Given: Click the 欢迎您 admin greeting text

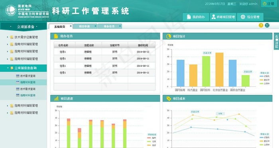Looking at the screenshot, I should click(248, 4).
